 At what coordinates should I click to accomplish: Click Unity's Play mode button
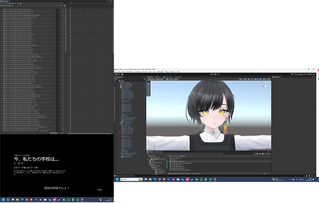coord(212,74)
